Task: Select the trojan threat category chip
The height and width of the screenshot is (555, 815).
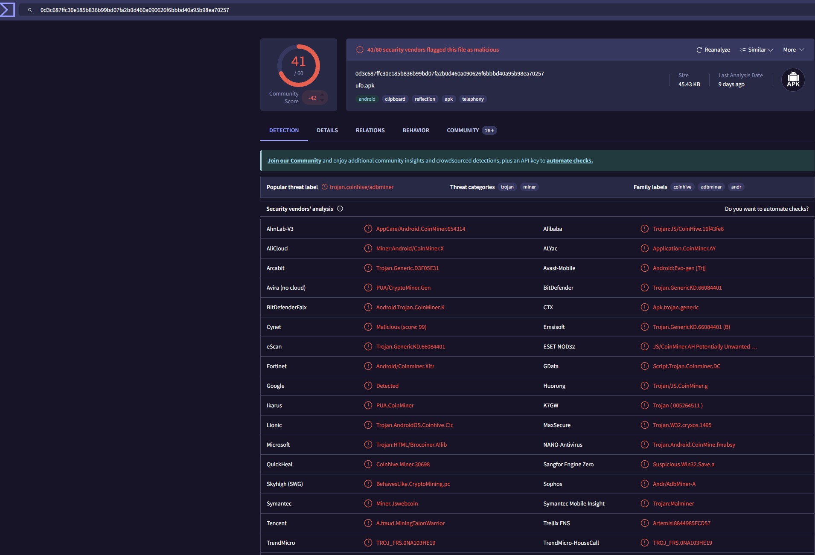Action: (x=507, y=187)
